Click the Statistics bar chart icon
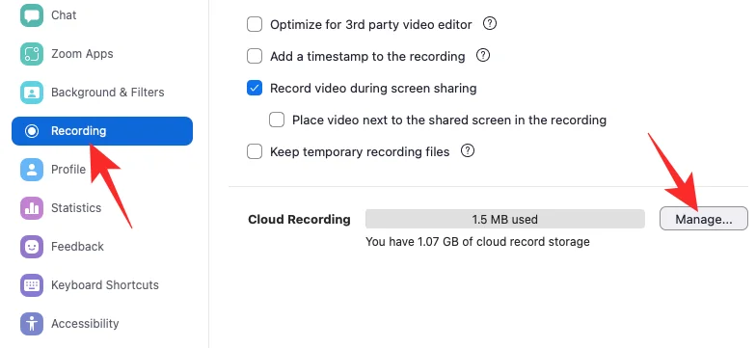This screenshot has width=756, height=348. tap(32, 208)
